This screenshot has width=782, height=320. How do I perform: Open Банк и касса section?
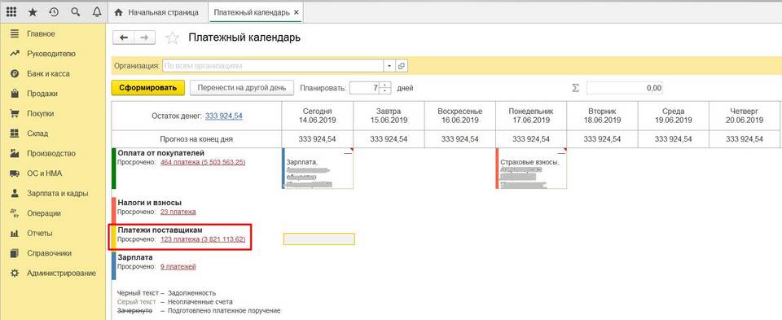48,74
